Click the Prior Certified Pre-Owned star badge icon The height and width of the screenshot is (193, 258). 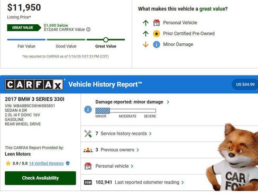[156, 34]
